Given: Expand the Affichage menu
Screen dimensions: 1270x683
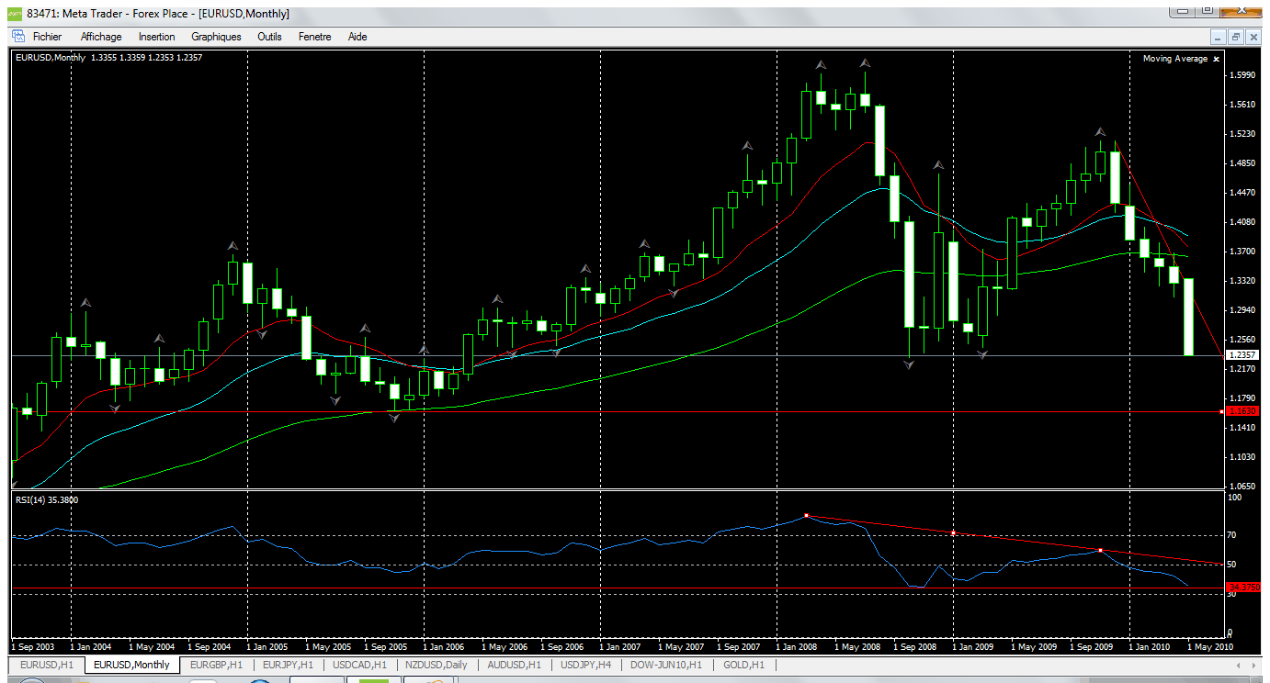Looking at the screenshot, I should pyautogui.click(x=101, y=37).
